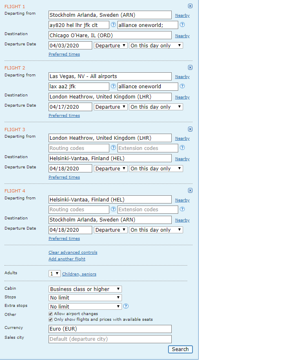
Task: Toggle Allow airport changes checkbox
Action: pos(51,314)
